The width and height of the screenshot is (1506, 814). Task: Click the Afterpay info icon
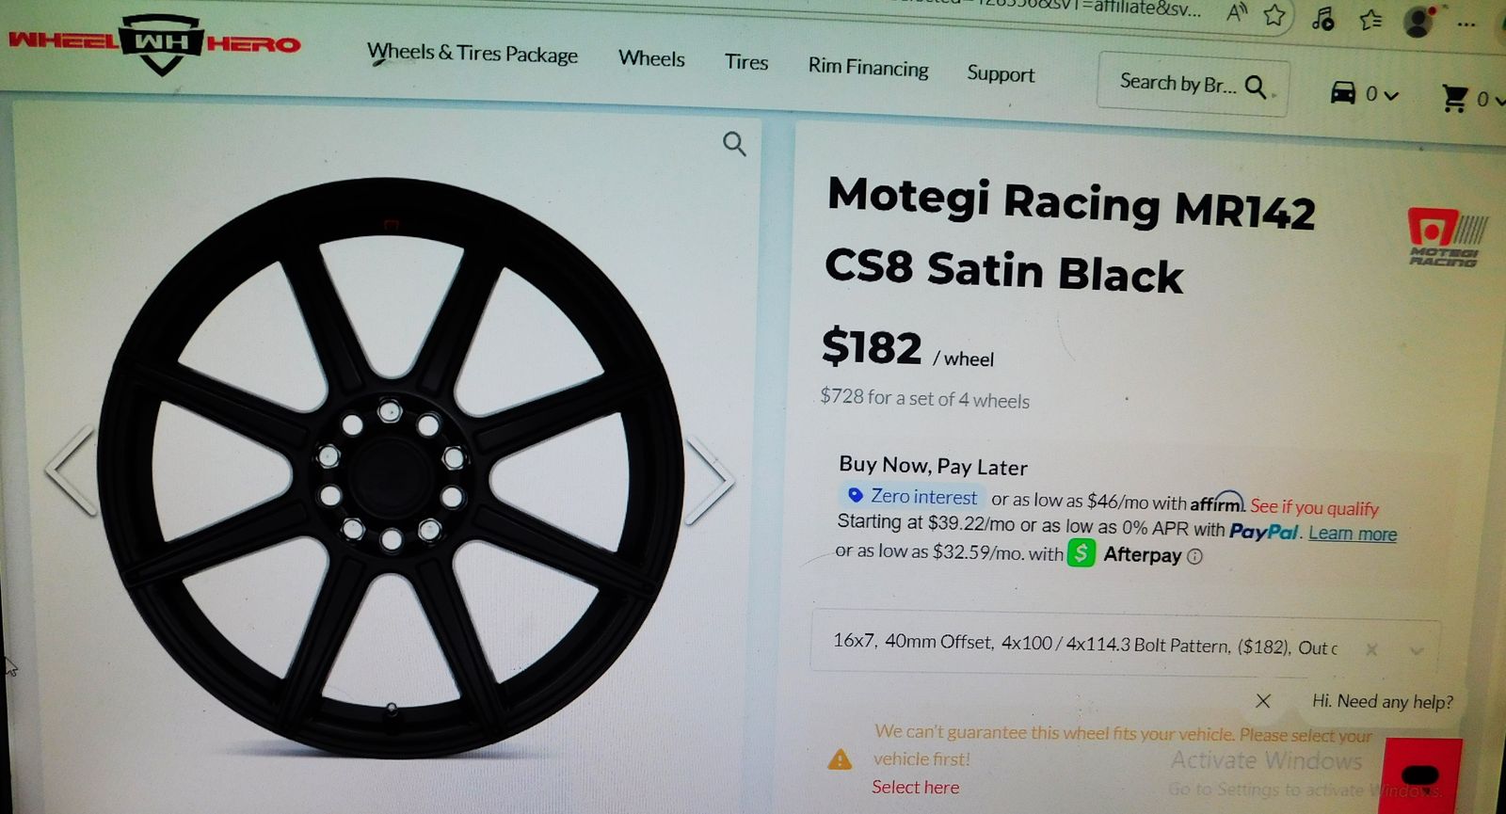tap(1195, 556)
